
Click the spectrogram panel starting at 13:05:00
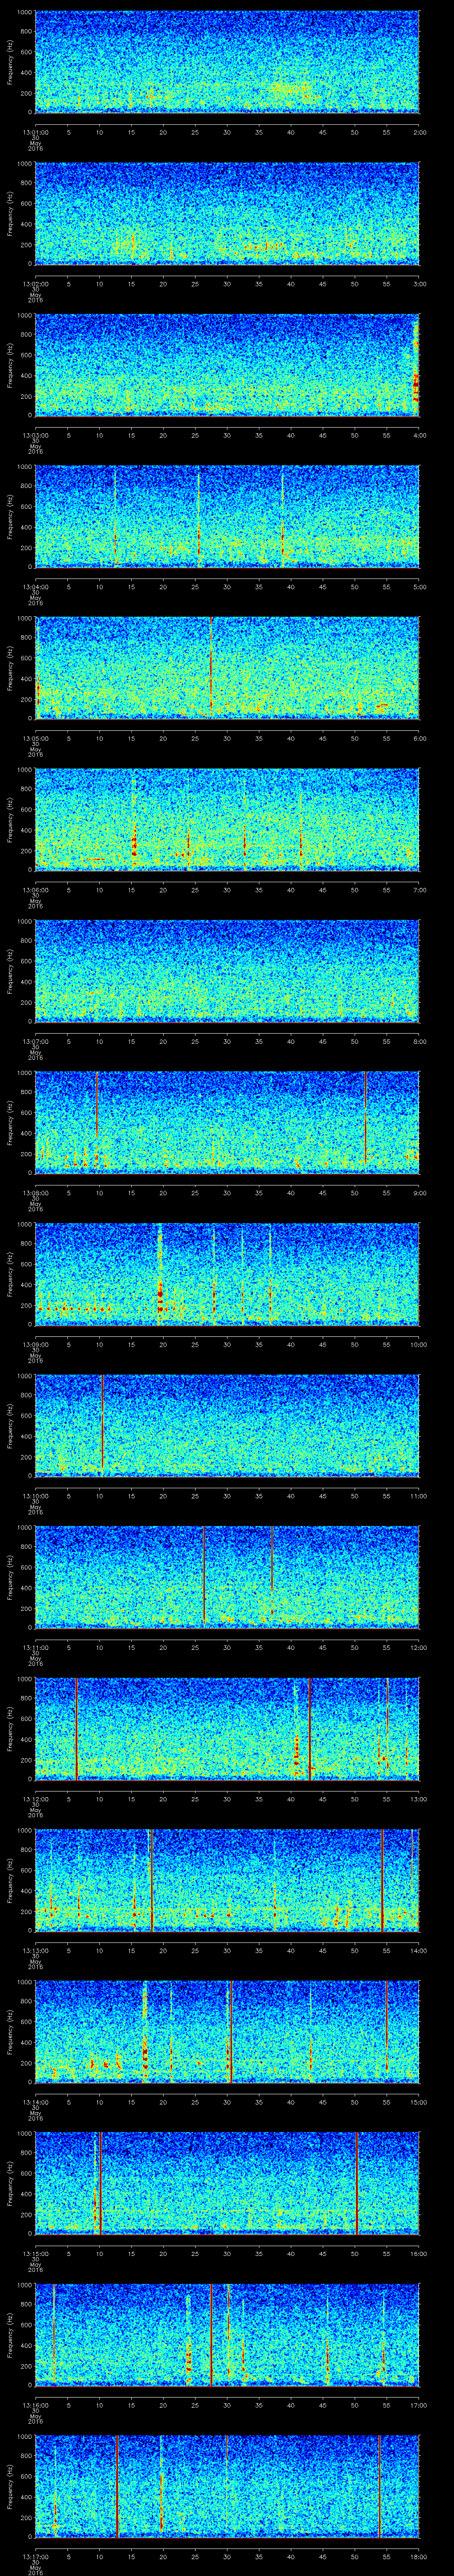pos(227,668)
